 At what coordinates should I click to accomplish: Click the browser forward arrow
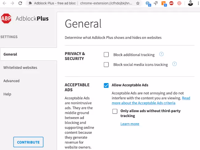(x=12, y=3)
